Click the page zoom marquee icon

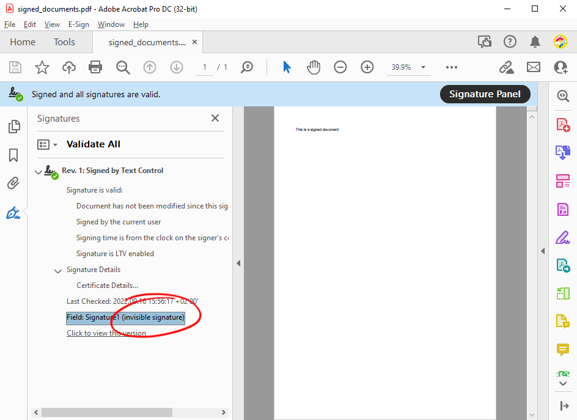tap(247, 67)
